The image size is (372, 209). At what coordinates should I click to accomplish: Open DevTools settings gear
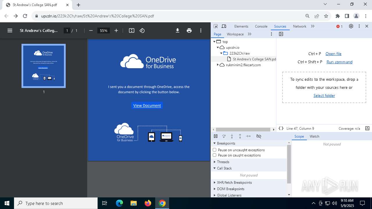pos(351,26)
